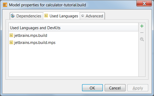
Task: Dismiss dialog with Cancel button
Action: pyautogui.click(x=115, y=88)
